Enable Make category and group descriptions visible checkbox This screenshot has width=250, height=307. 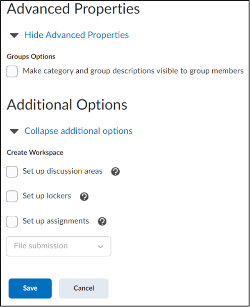[12, 72]
